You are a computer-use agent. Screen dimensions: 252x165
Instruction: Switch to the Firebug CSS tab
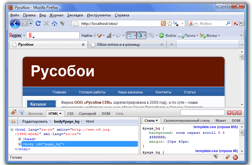(x=70, y=114)
